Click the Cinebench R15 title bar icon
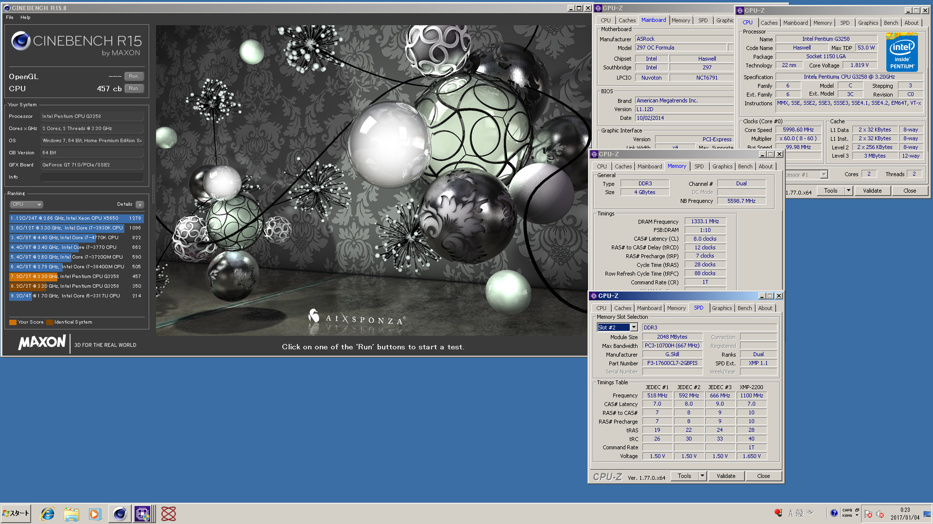This screenshot has height=524, width=933. pos(7,8)
